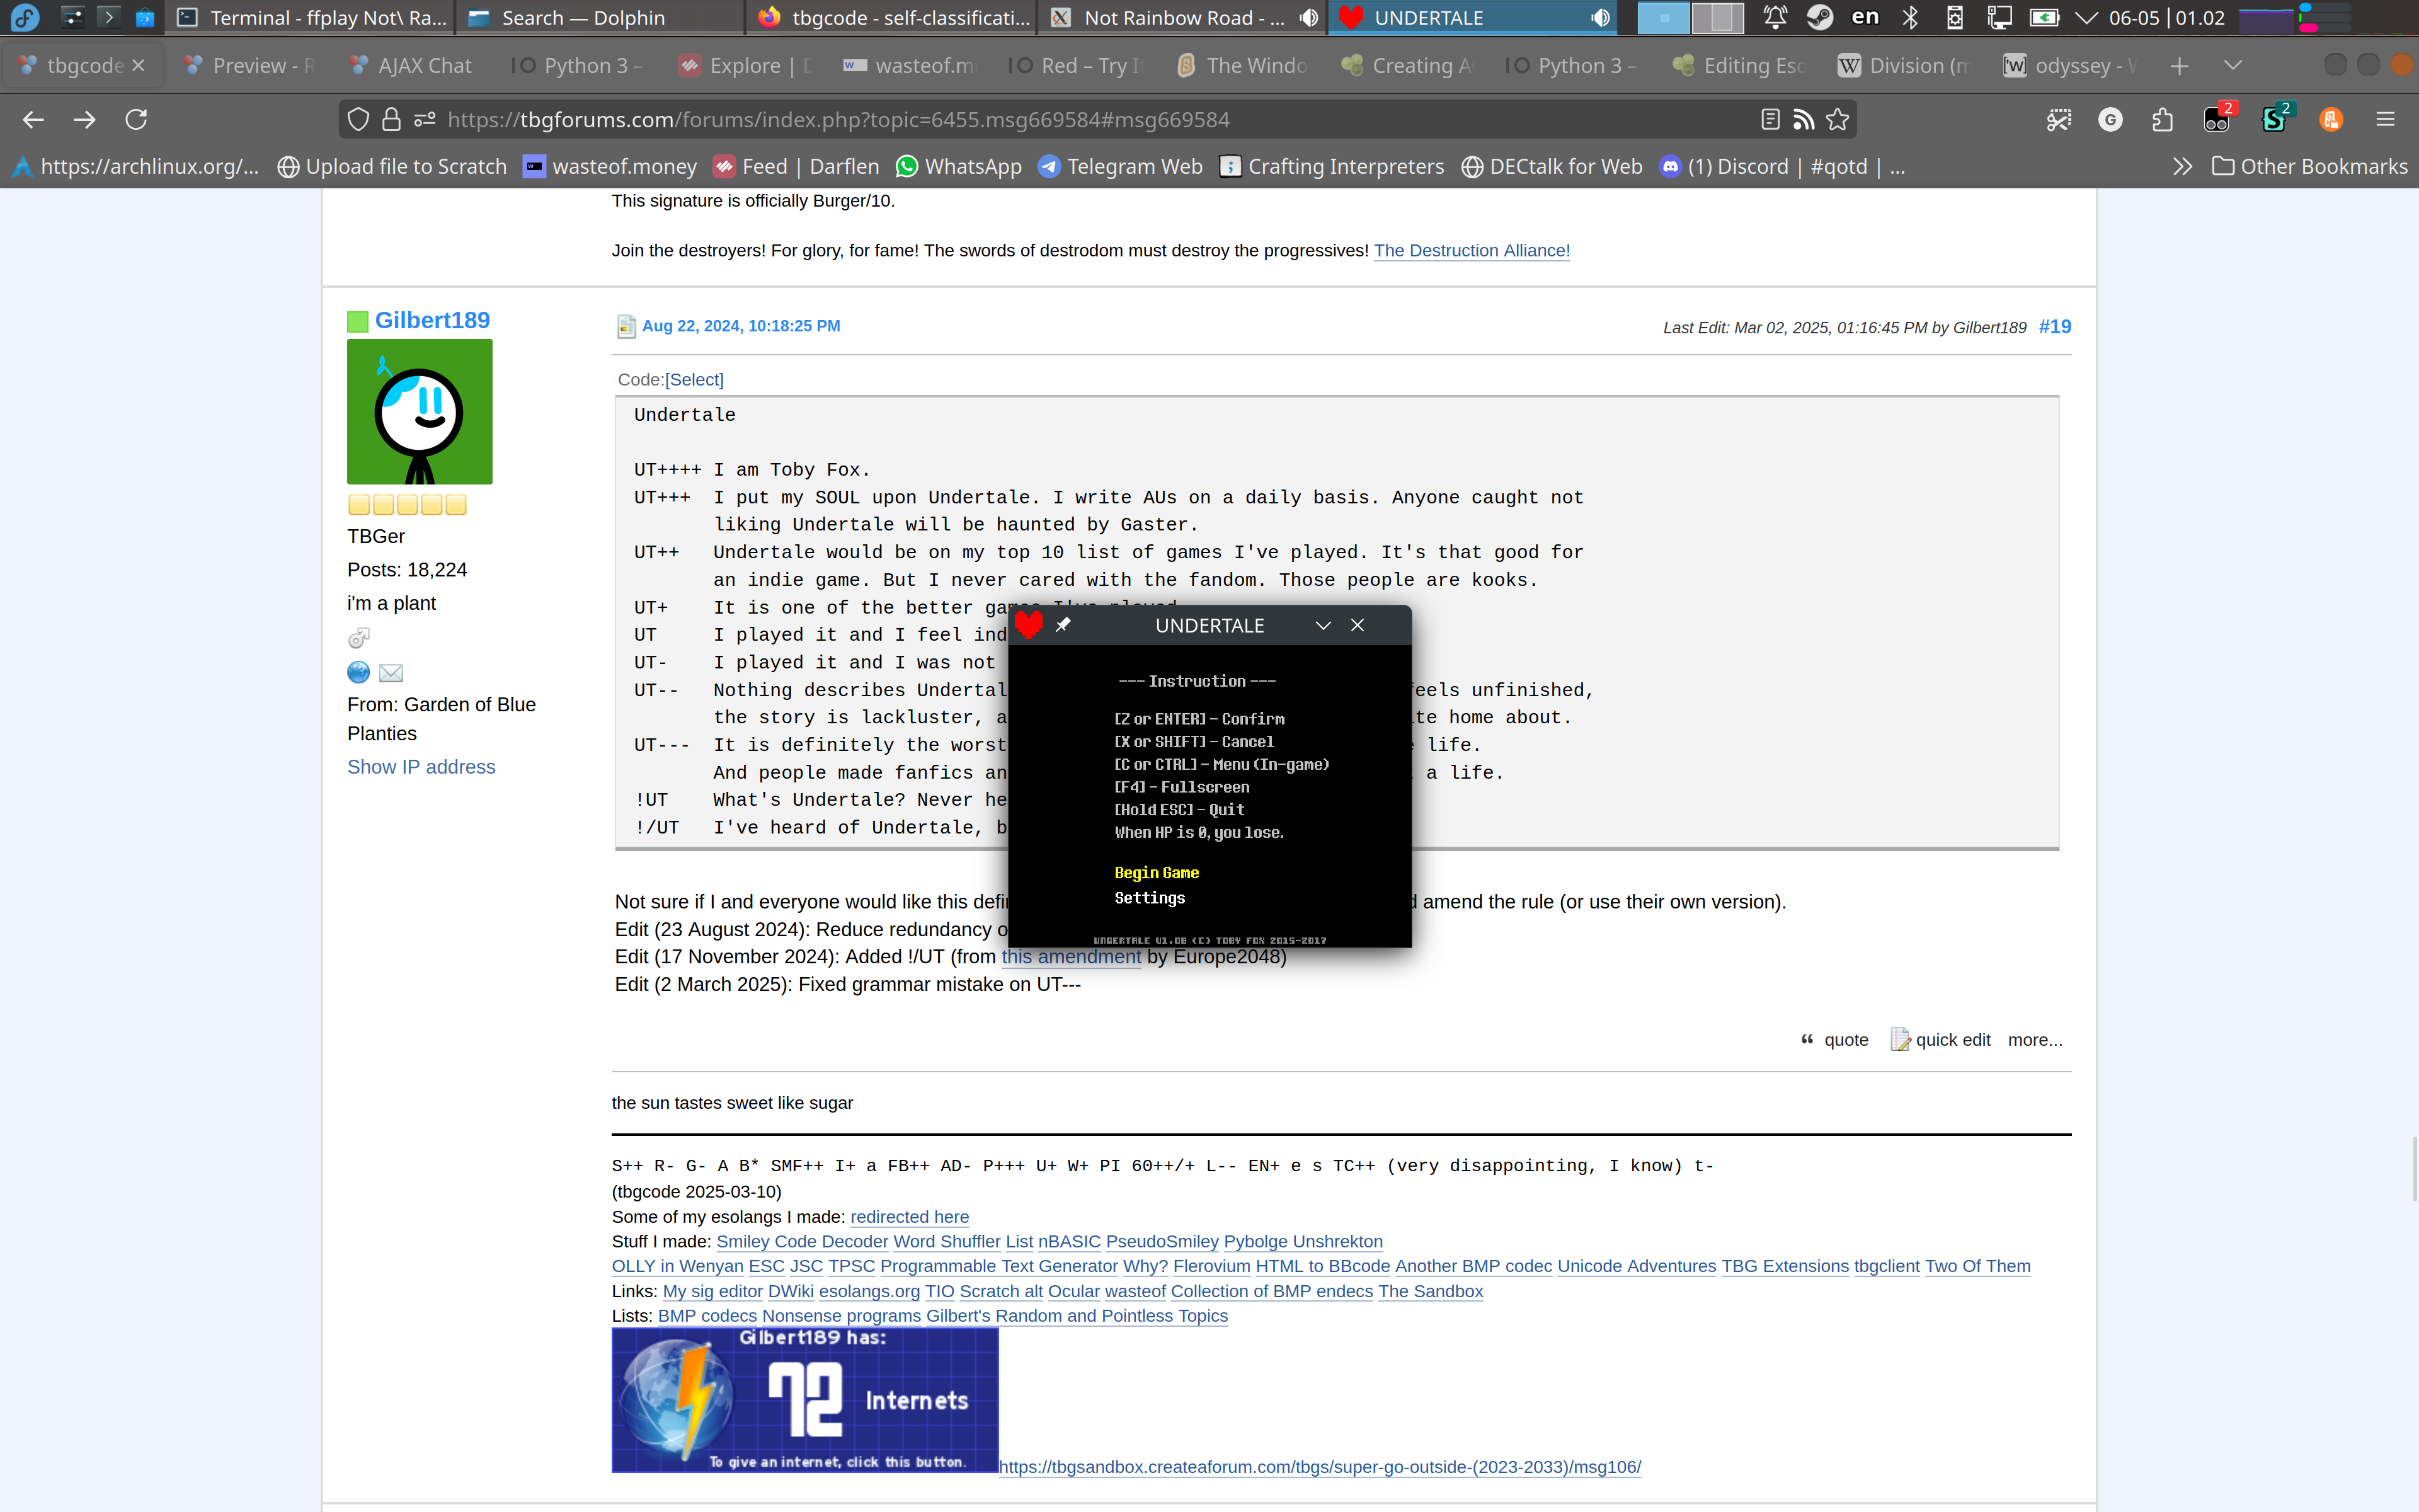Click the pin icon in UNDERTALE title bar

[x=1063, y=625]
